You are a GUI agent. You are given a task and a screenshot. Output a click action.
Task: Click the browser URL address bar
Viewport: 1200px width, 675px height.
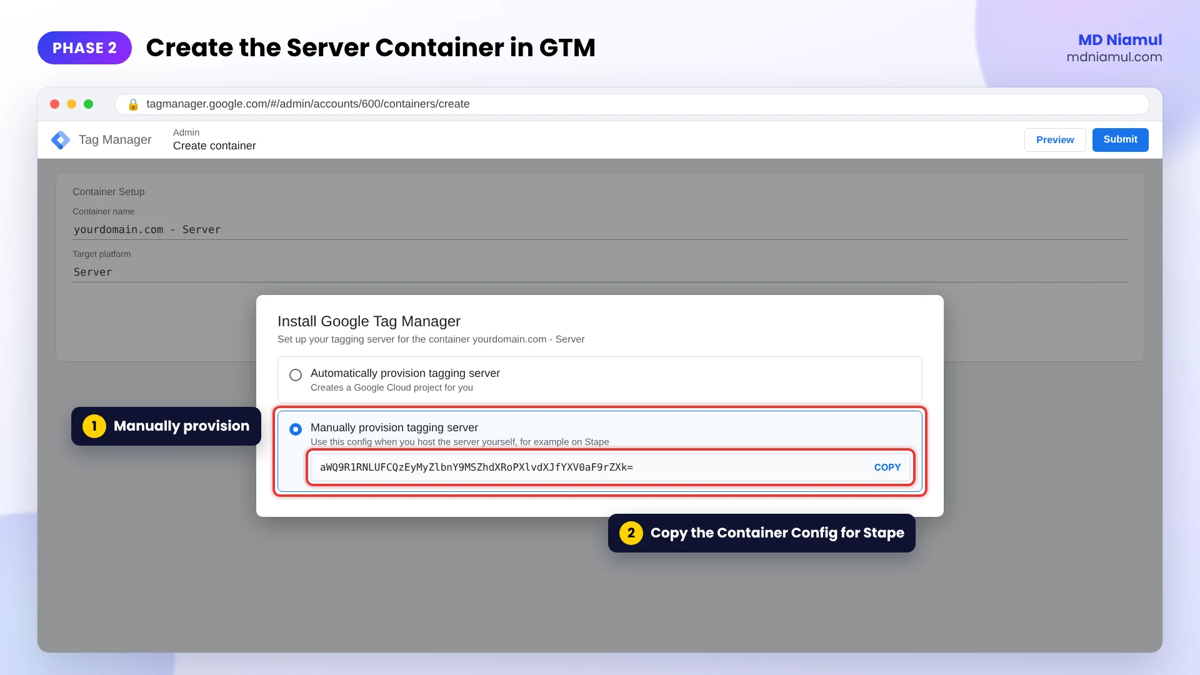click(631, 104)
